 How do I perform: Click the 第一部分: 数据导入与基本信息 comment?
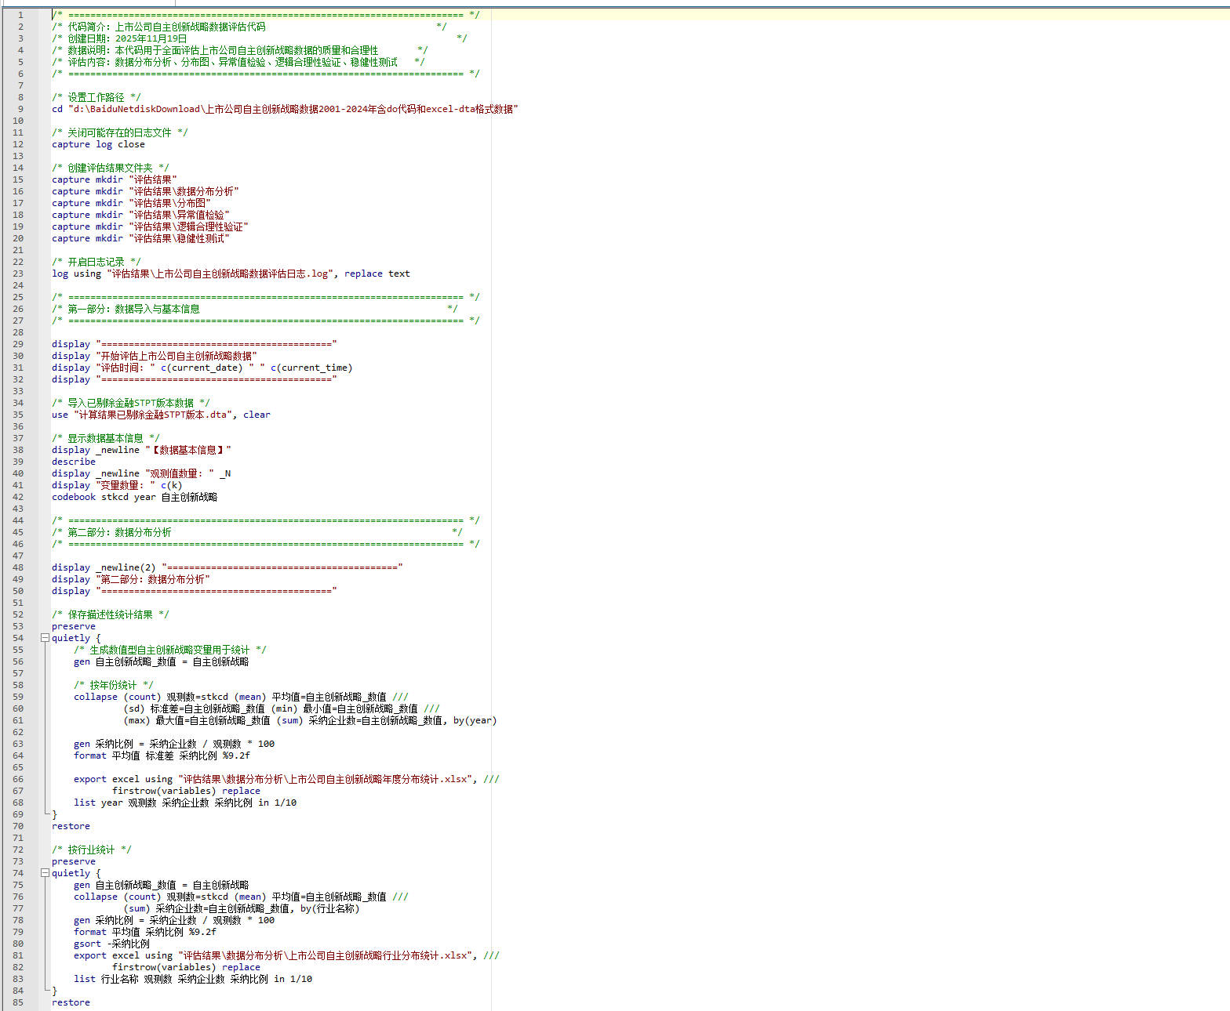[x=255, y=309]
